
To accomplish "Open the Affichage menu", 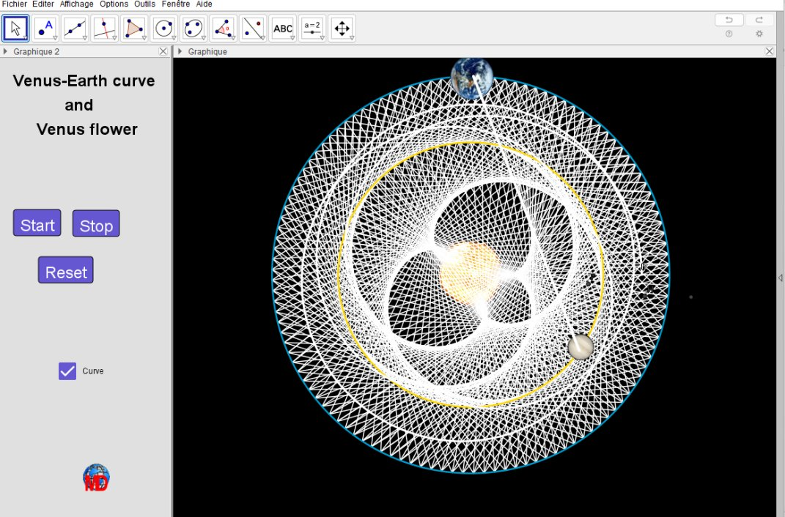I will click(x=76, y=4).
